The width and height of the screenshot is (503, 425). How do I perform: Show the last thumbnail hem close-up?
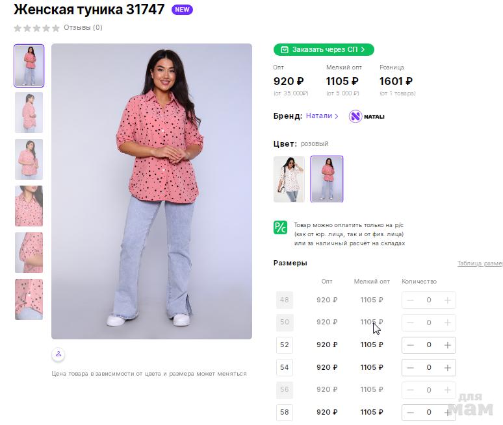pos(29,299)
